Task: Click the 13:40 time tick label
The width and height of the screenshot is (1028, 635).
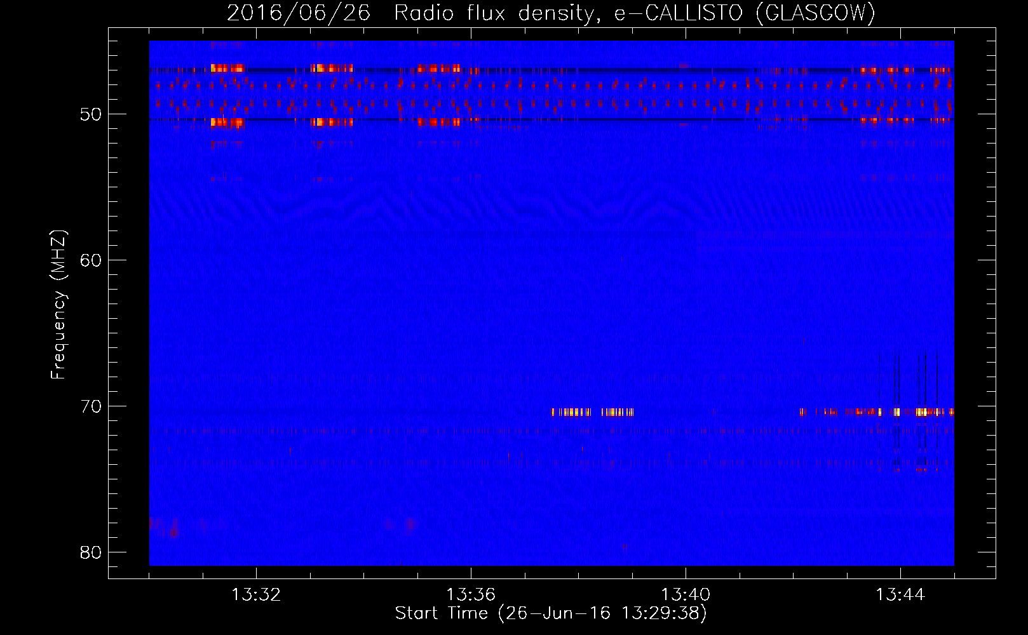Action: [686, 595]
